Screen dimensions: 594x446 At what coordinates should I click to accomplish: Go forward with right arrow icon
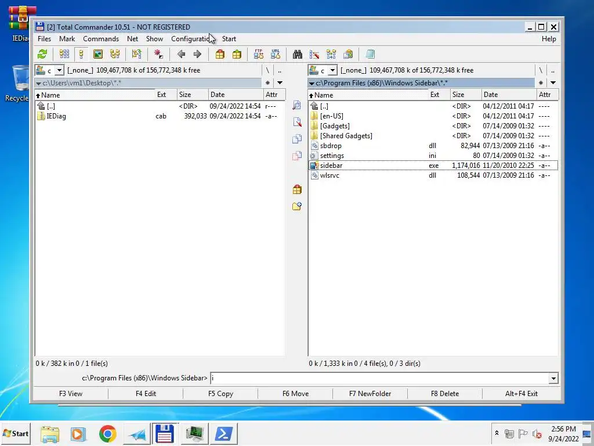pos(197,54)
